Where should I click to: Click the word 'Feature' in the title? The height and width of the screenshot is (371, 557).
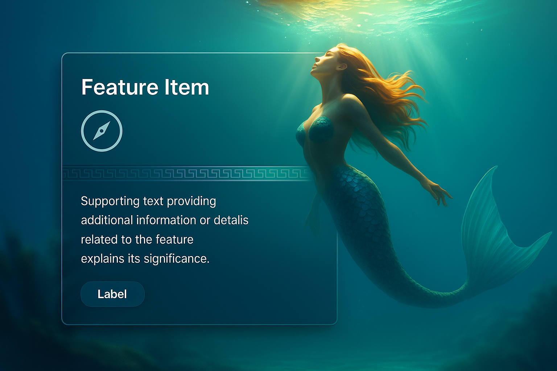[x=120, y=87]
